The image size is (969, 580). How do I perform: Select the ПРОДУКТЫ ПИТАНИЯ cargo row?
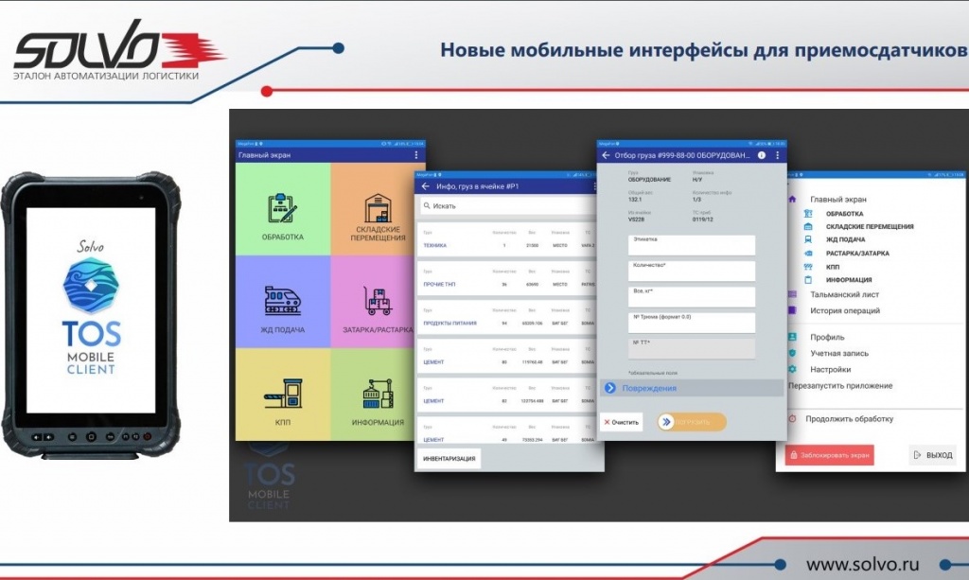[507, 317]
